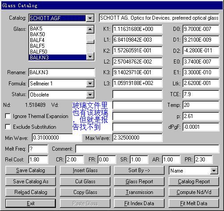Click the Comment text field
Image resolution: width=224 pixels, height=211 pixels.
point(148,149)
